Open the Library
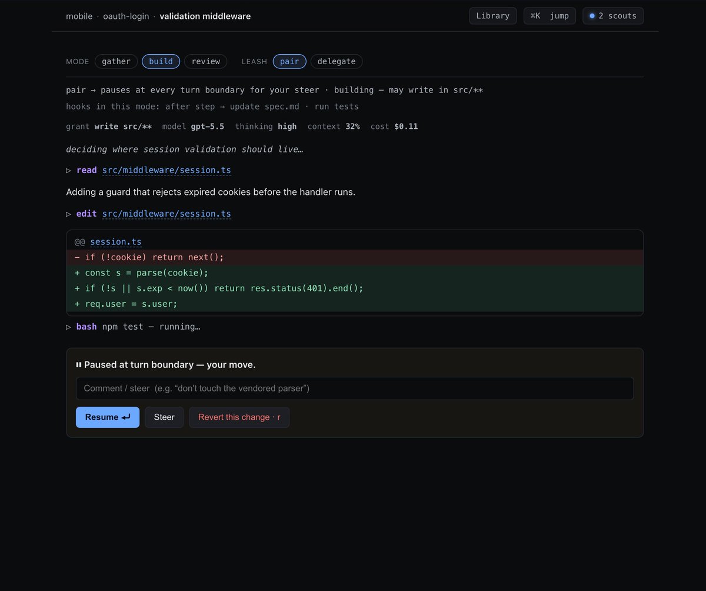Viewport: 706px width, 591px height. (493, 16)
